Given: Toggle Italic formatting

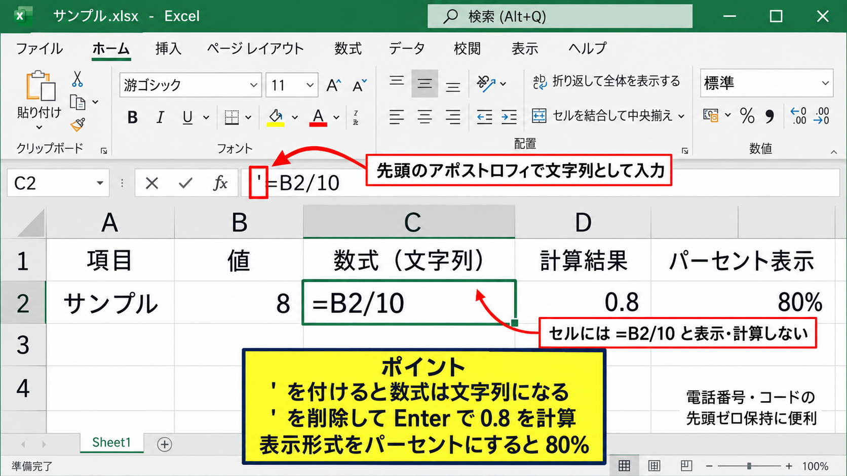Looking at the screenshot, I should 160,117.
